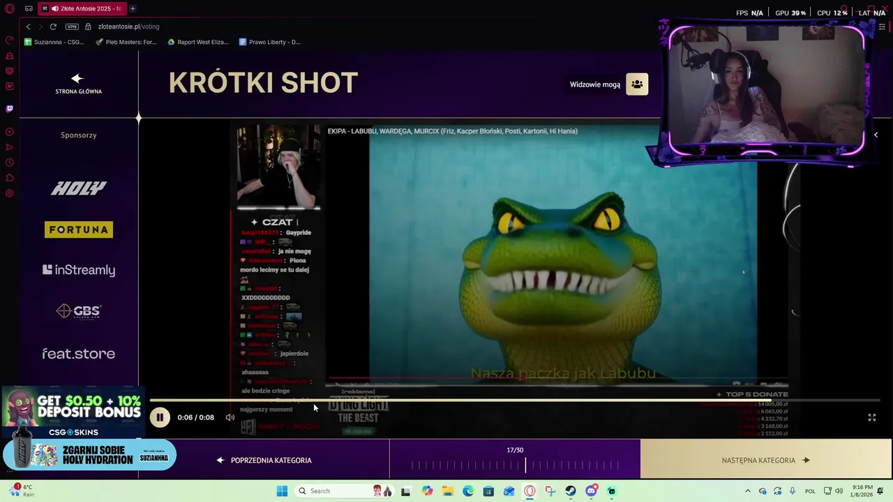Mute the video player speaker icon

230,418
